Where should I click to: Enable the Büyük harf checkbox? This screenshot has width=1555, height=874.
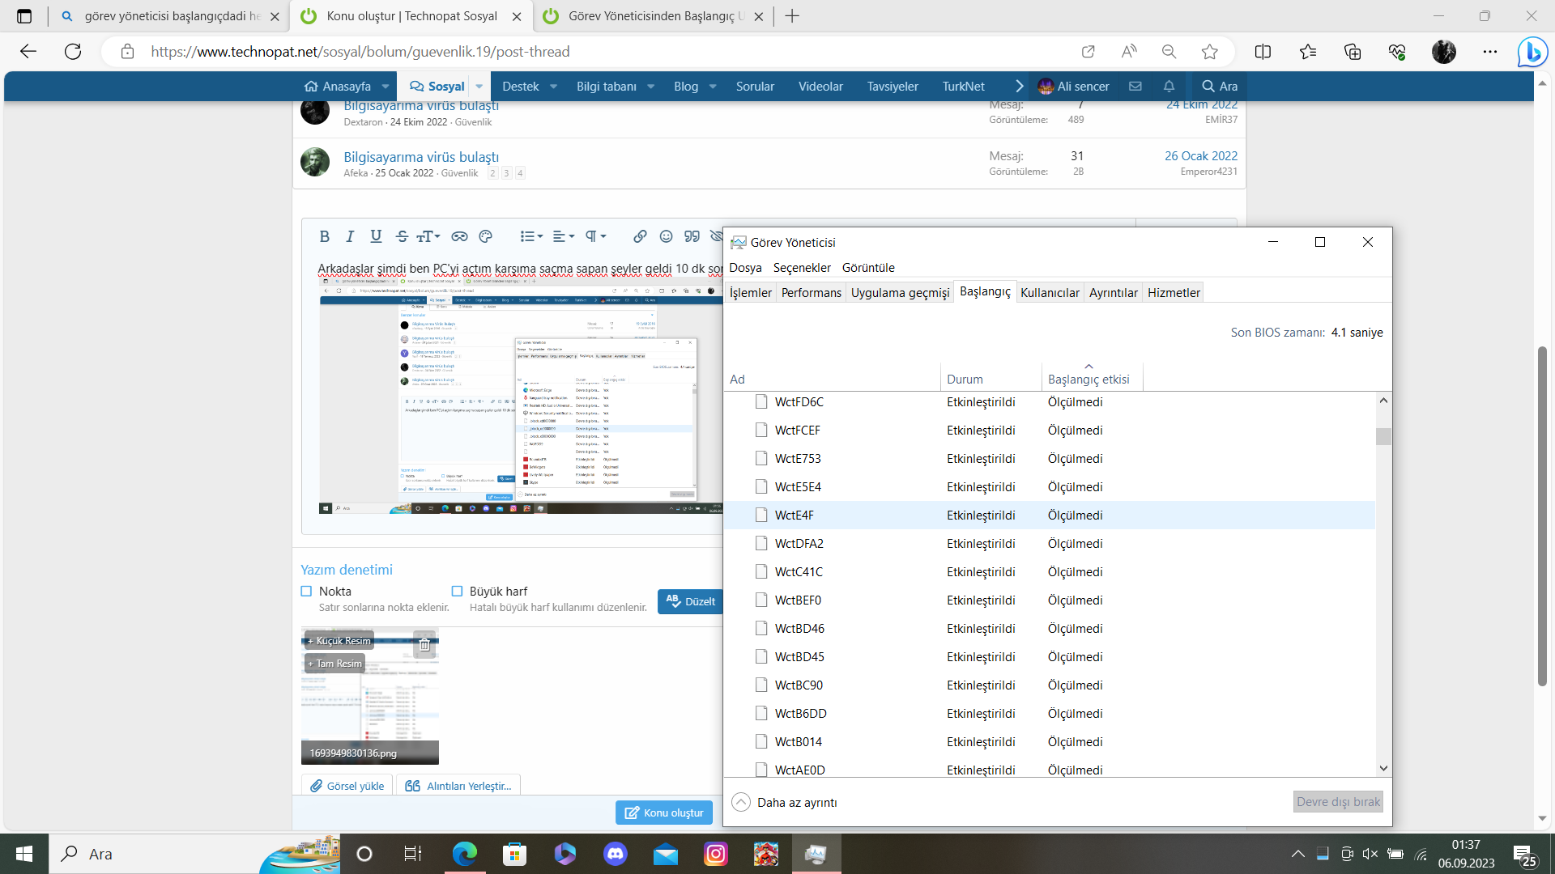click(x=458, y=592)
